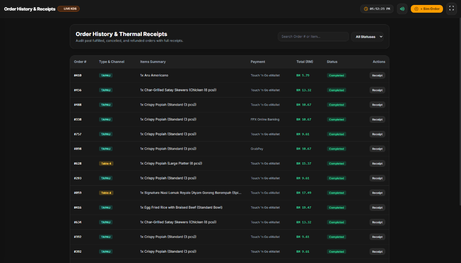This screenshot has height=263, width=461.
Task: Open receipt for order #634
Action: 377,222
